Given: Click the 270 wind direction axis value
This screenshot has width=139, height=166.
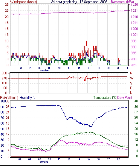Looking at the screenshot, I should pos(4,78).
